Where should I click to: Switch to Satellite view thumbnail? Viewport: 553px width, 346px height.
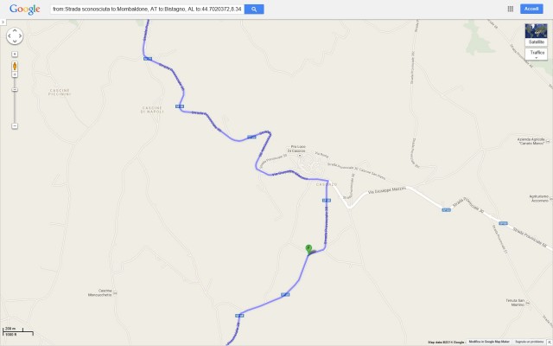pyautogui.click(x=536, y=35)
